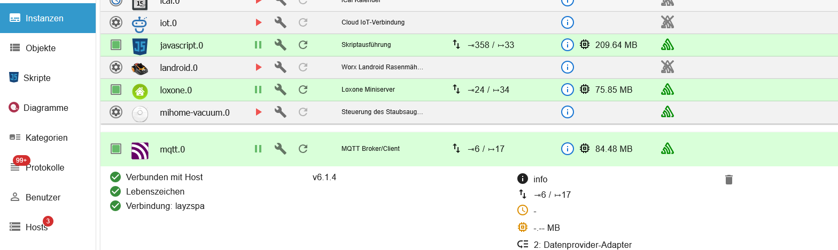Open wrench configuration for landroid.0
838x250 pixels.
(x=281, y=67)
